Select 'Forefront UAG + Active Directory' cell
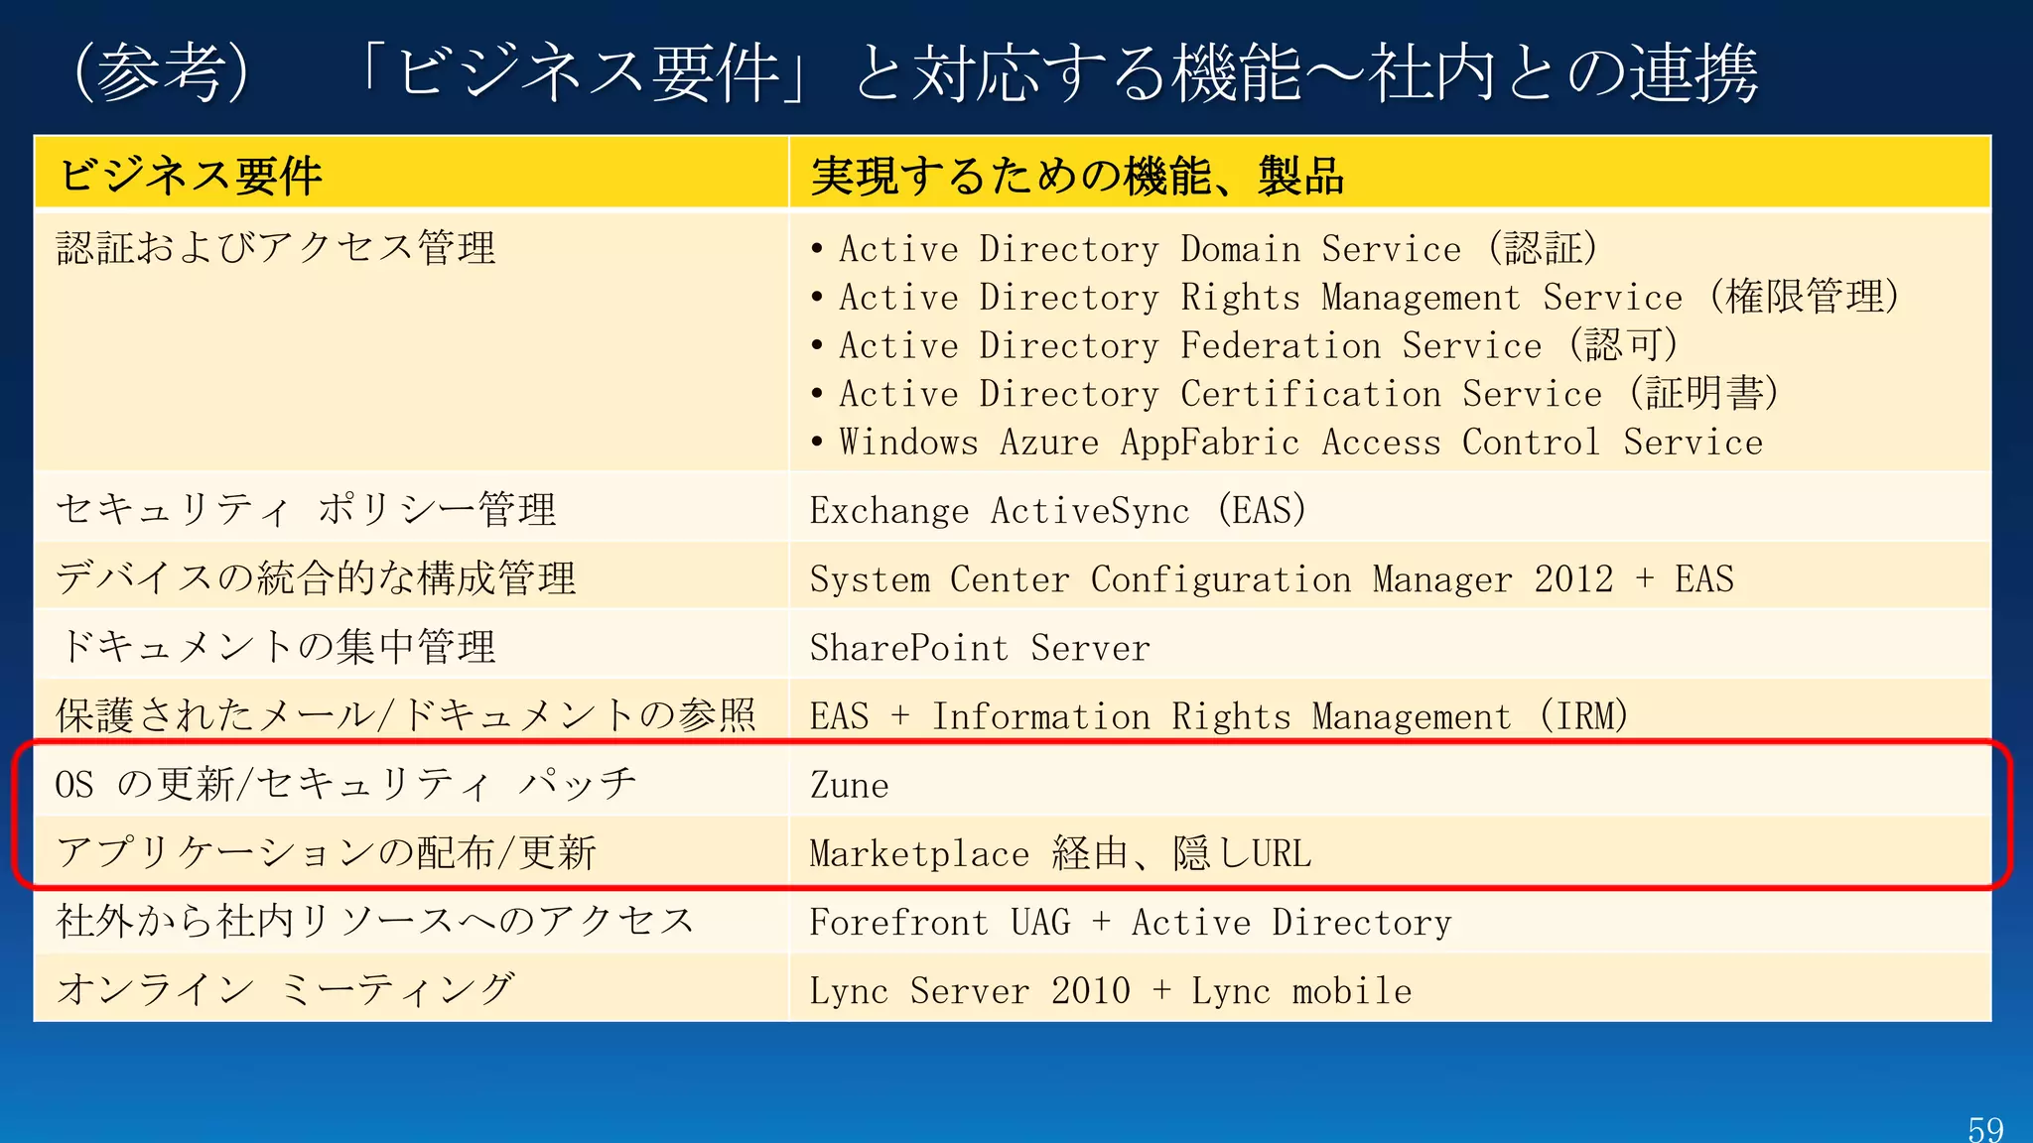This screenshot has width=2033, height=1143. tap(1391, 920)
